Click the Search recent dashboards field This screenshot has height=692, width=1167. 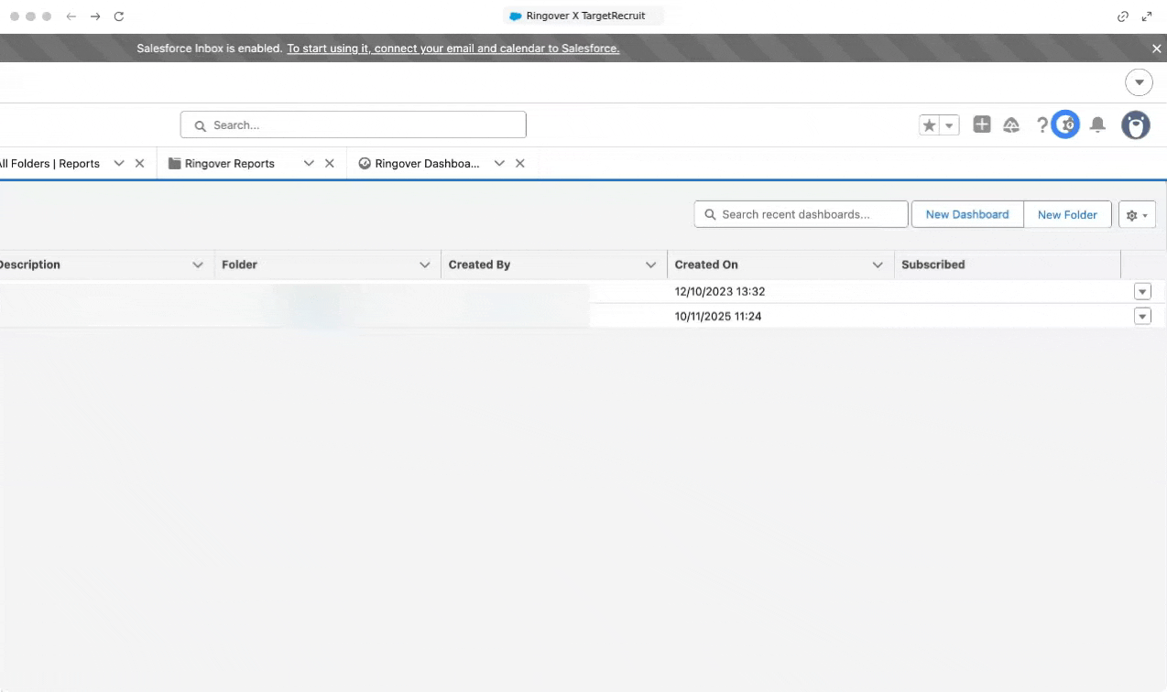pyautogui.click(x=801, y=214)
